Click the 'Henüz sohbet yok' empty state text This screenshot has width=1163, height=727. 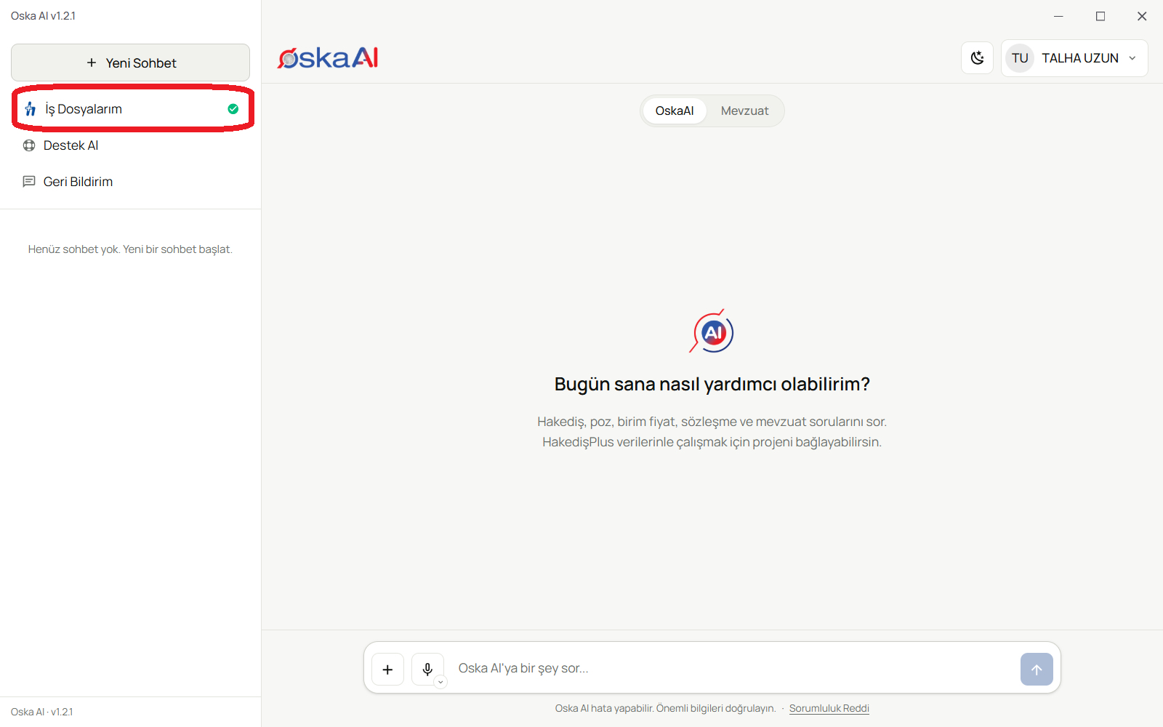(130, 249)
